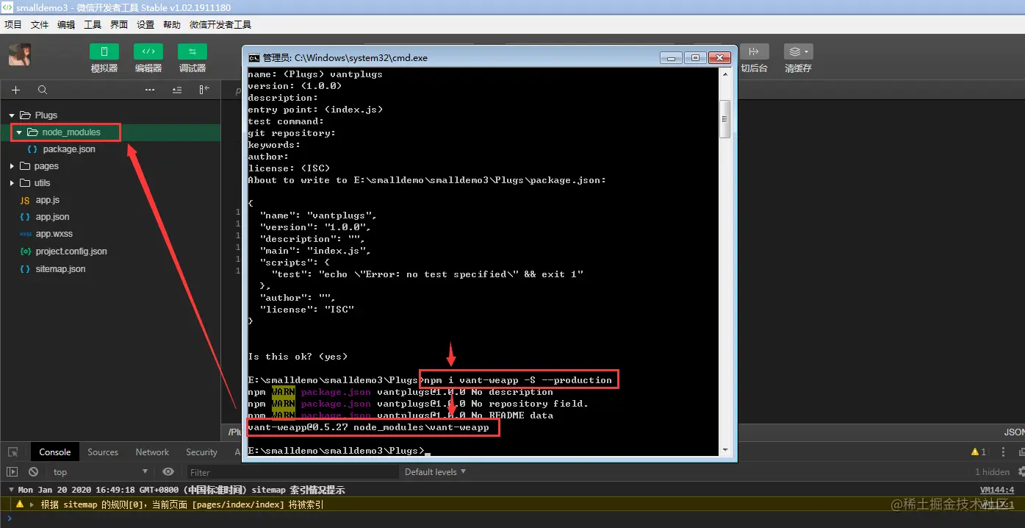Collapse the Plugs folder
Viewport: 1025px width, 528px height.
point(12,115)
